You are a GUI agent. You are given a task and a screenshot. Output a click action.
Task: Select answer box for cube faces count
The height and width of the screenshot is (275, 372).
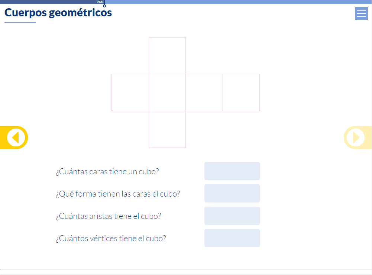[x=232, y=171]
